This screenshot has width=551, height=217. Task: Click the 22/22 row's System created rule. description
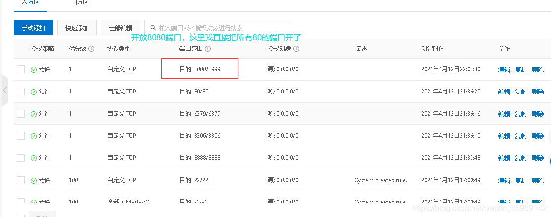(x=381, y=180)
